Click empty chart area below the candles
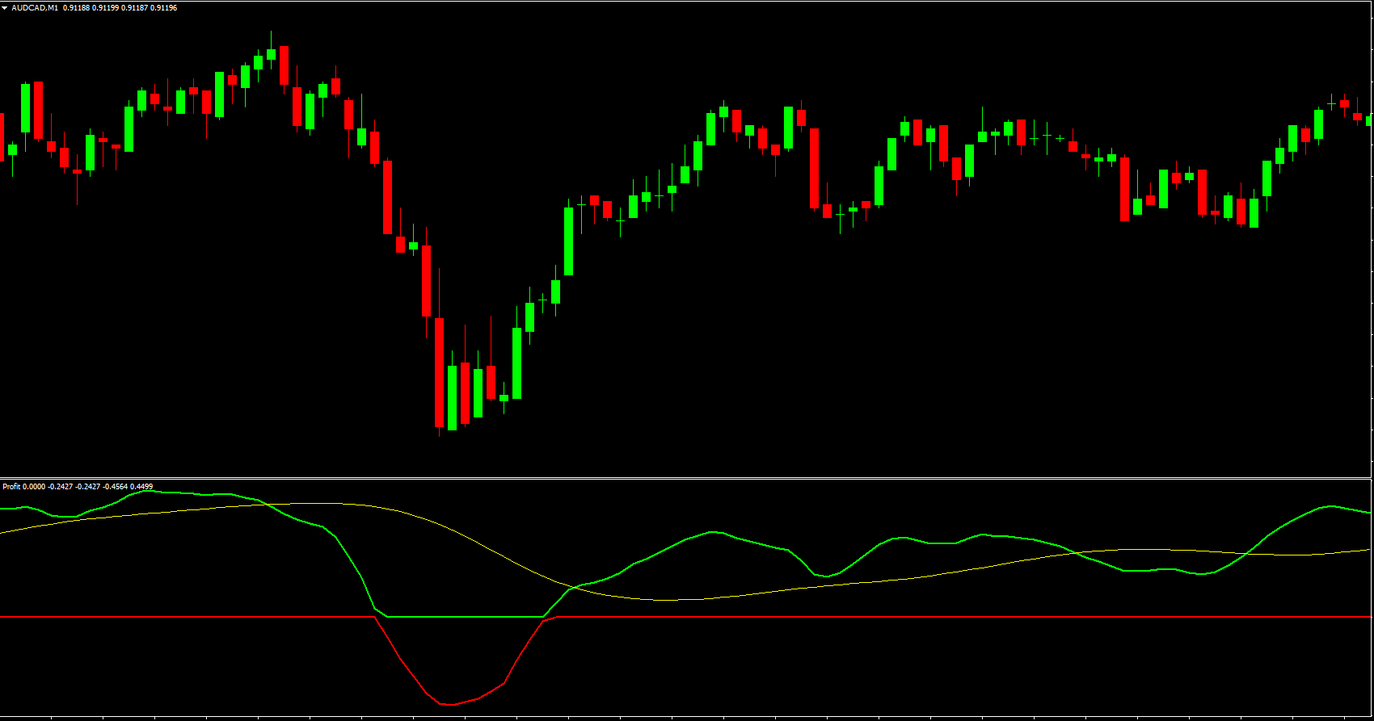The width and height of the screenshot is (1374, 721). point(889,363)
